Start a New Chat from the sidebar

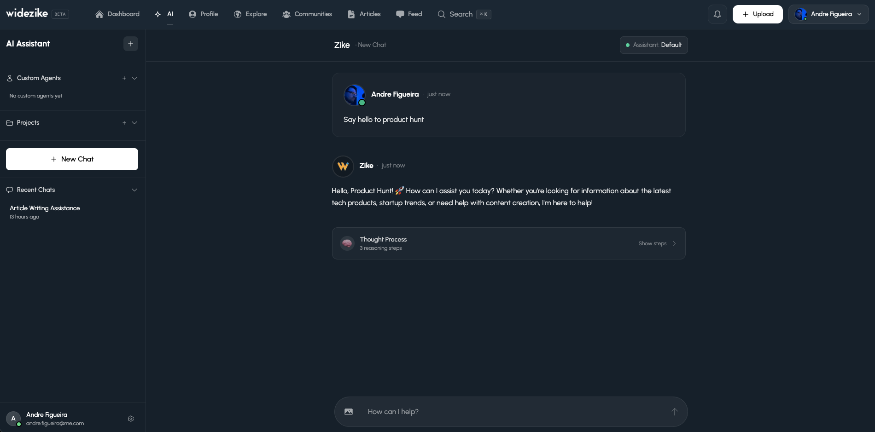tap(72, 159)
